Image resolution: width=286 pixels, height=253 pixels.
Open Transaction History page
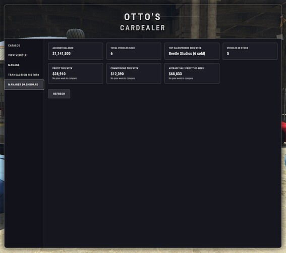(x=24, y=75)
